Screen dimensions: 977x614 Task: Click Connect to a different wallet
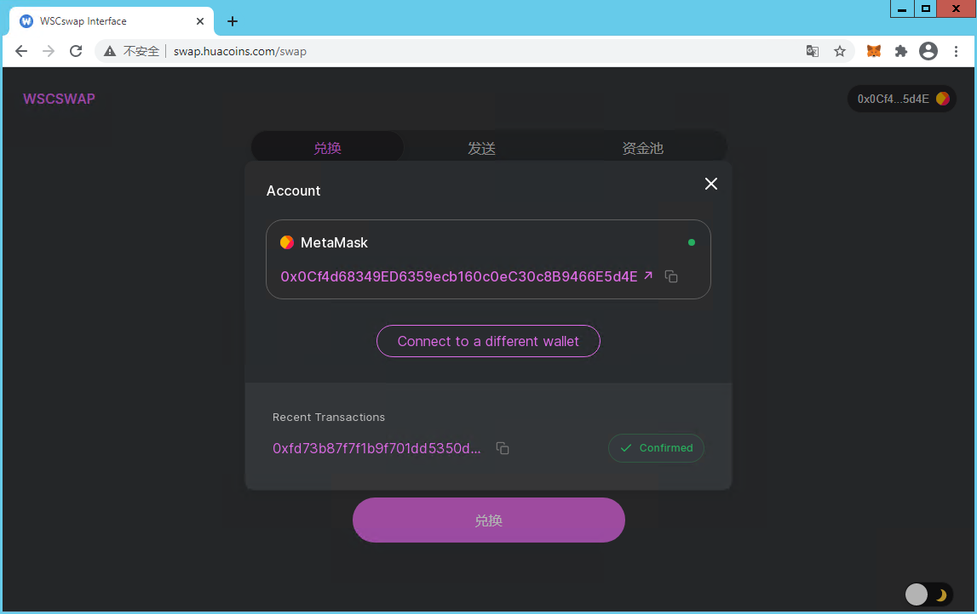click(489, 341)
